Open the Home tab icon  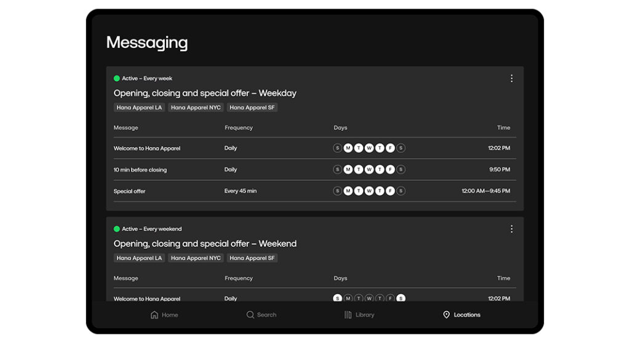pyautogui.click(x=154, y=315)
